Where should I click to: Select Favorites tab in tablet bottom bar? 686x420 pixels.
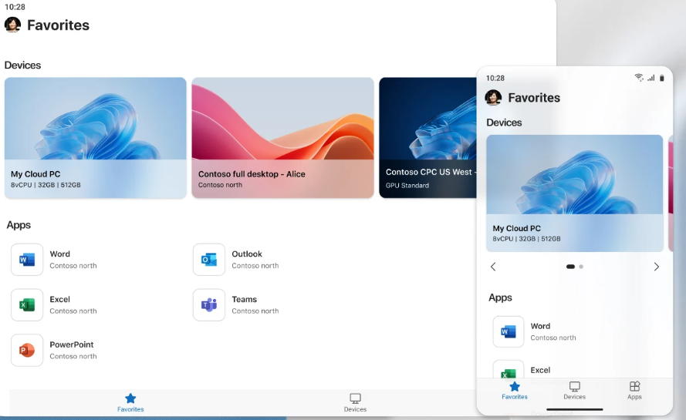(130, 402)
